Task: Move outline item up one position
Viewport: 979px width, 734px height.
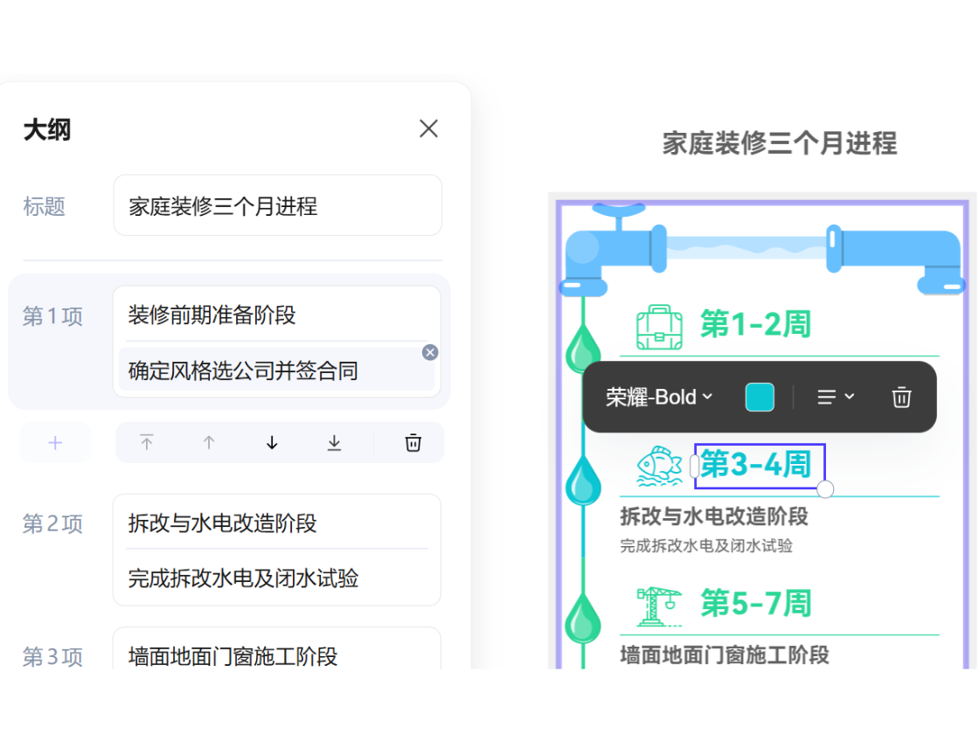Action: tap(209, 442)
